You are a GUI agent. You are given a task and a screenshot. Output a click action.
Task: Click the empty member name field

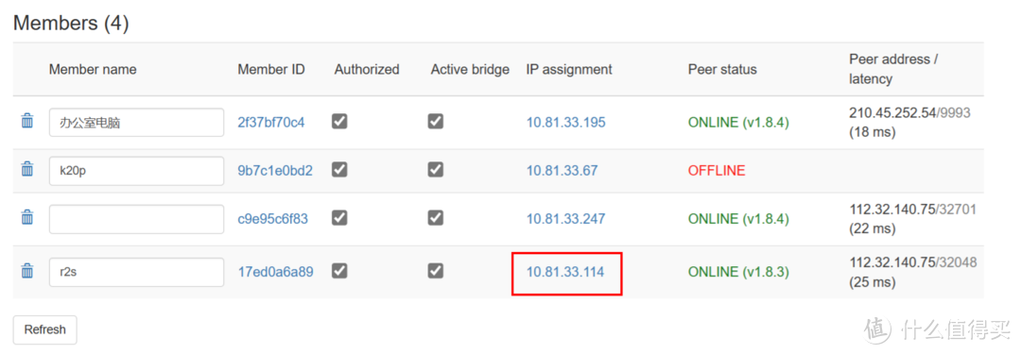pos(137,219)
